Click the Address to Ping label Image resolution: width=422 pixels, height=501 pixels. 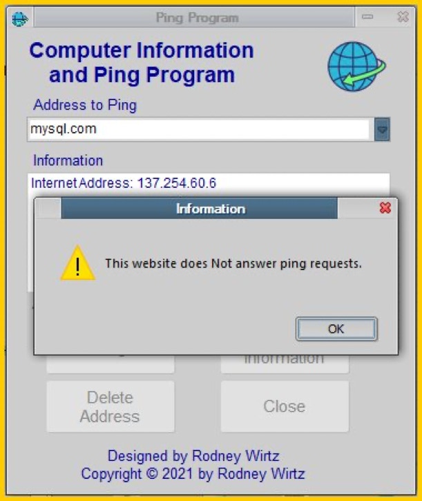click(85, 105)
